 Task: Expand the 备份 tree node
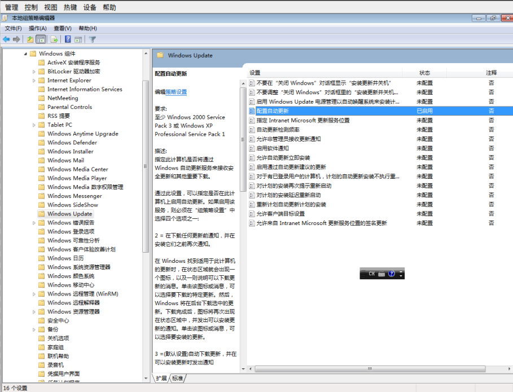tap(34, 329)
